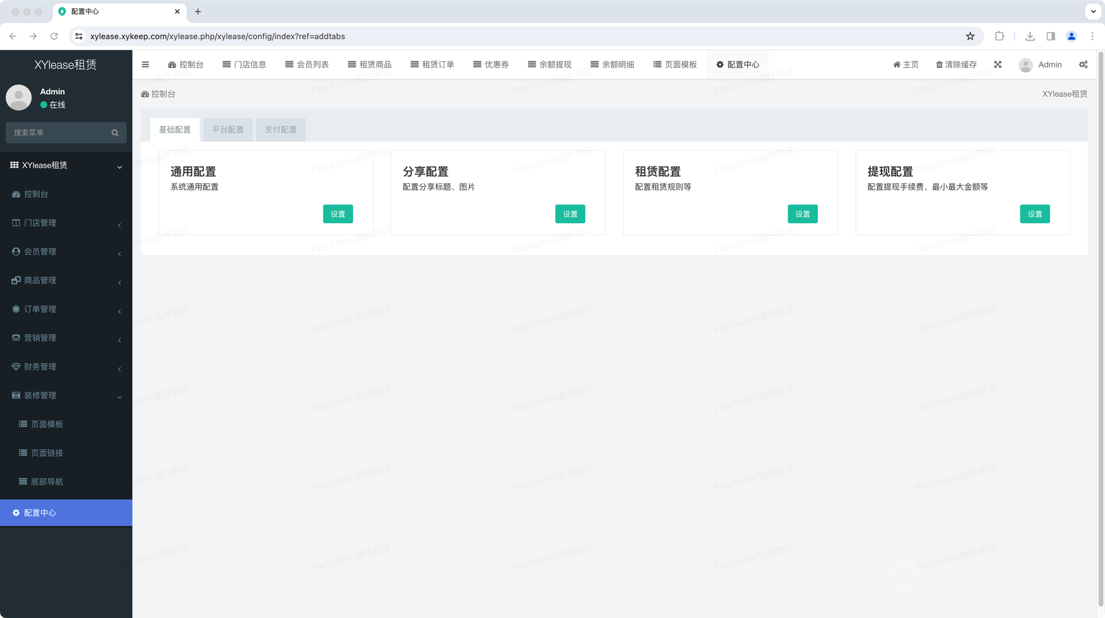This screenshot has width=1105, height=618.
Task: Bookmark this page with the star icon
Action: click(970, 36)
